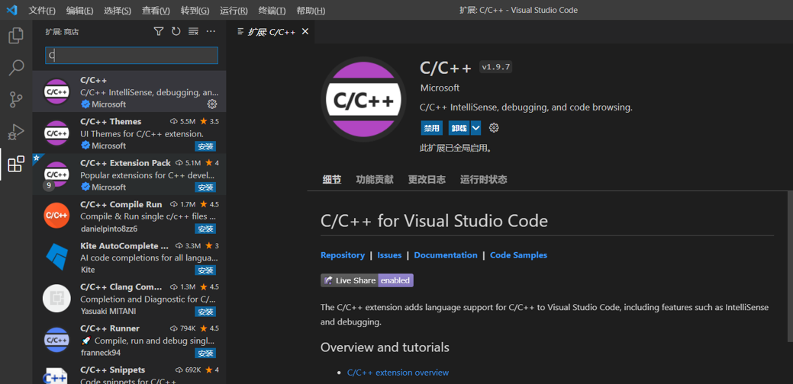Click danielpinto8zz6 publisher name
Screen dimensions: 793x384
[108, 229]
